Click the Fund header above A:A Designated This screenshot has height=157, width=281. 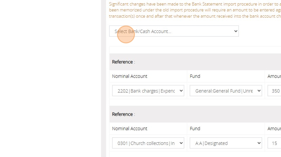(x=195, y=129)
